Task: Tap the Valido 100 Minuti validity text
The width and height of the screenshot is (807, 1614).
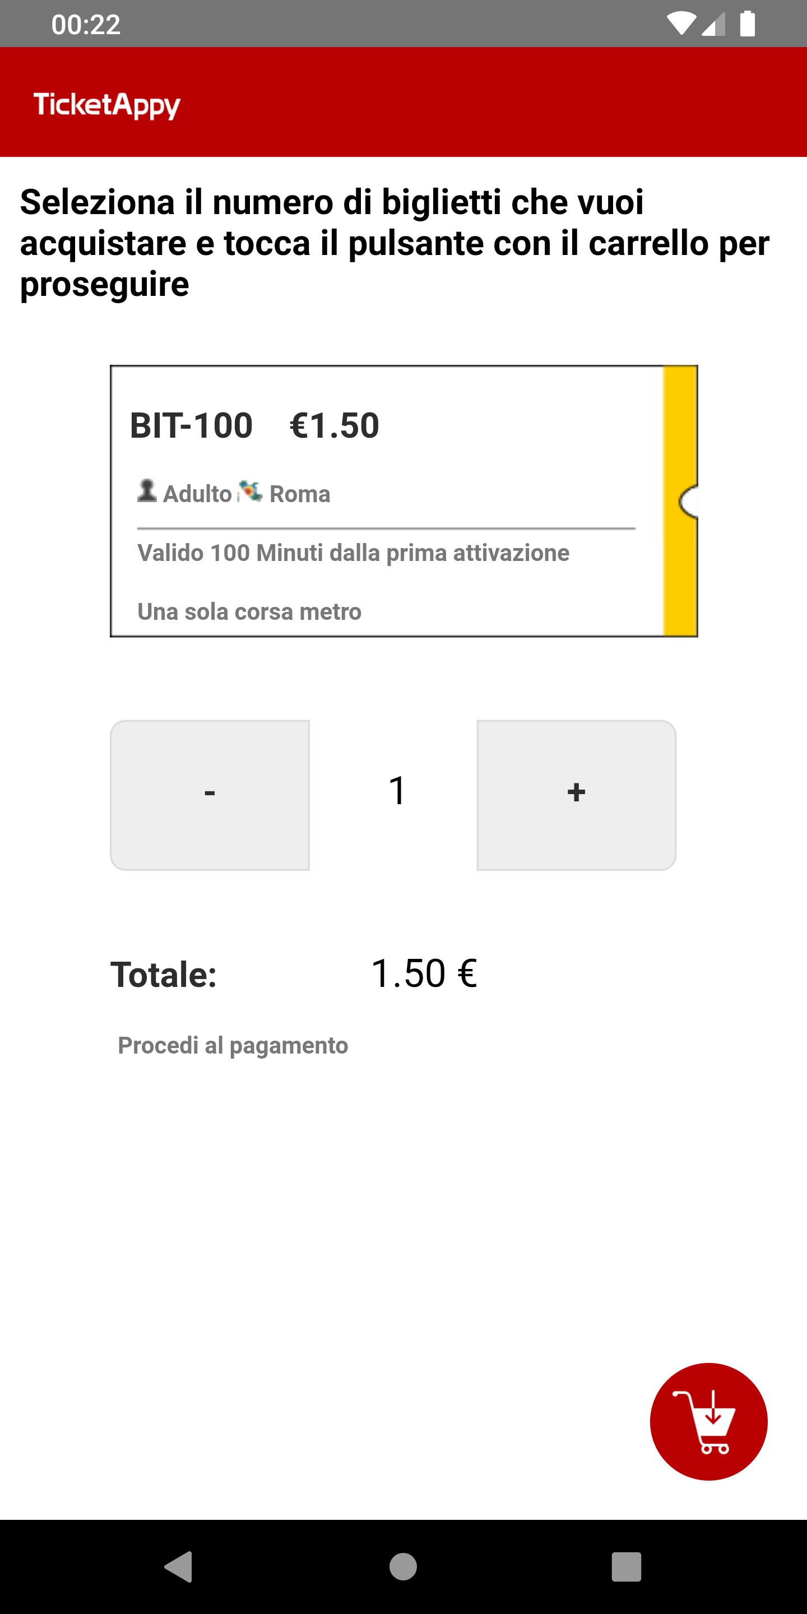Action: [354, 553]
